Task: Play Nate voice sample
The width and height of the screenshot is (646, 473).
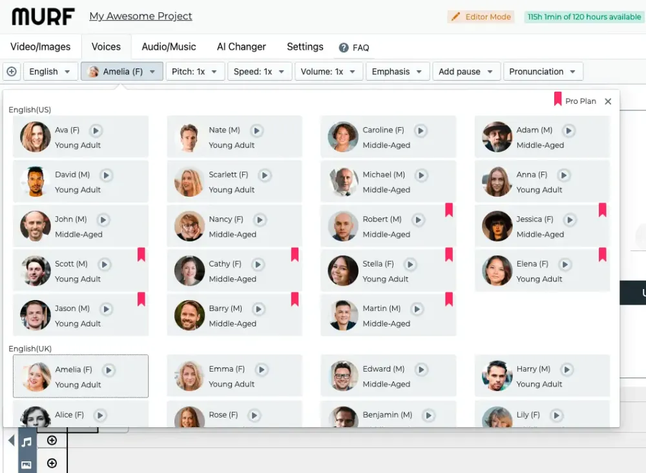Action: [x=256, y=130]
